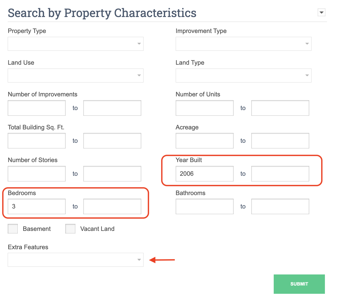337x301 pixels.
Task: Click the Year Built end field
Action: point(280,174)
